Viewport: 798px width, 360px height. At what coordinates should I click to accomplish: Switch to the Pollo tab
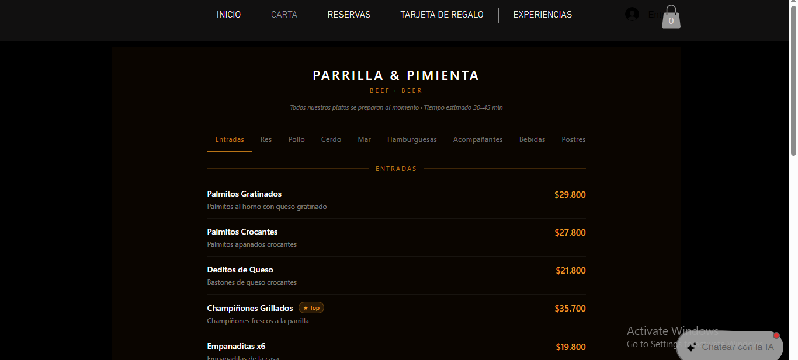[x=296, y=139]
